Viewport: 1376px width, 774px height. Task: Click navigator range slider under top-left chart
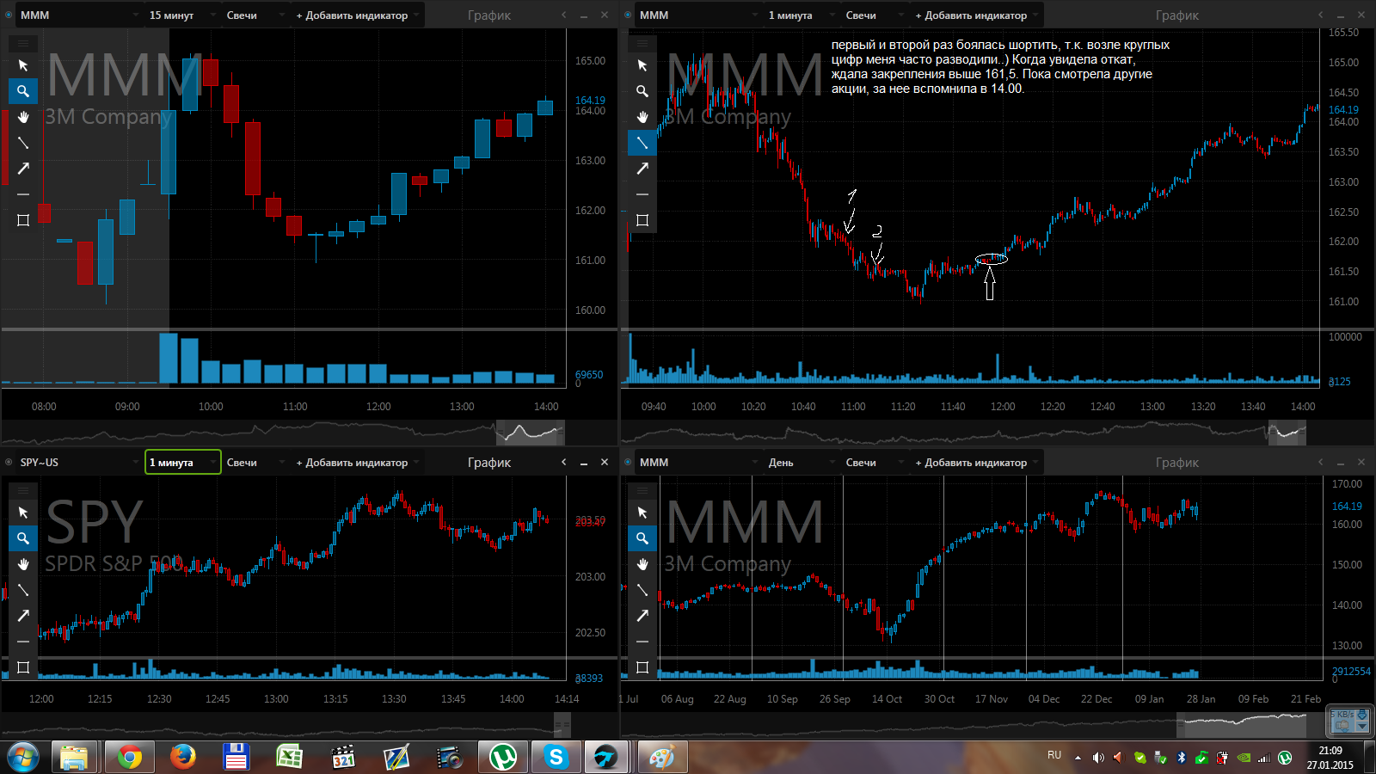click(x=530, y=433)
